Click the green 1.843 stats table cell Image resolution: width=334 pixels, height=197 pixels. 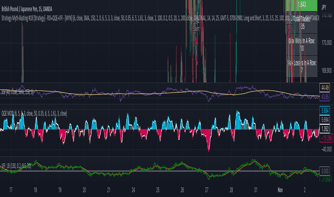click(x=302, y=5)
